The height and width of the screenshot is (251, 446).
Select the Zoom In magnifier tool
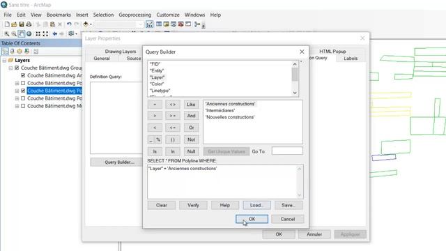tap(6, 34)
